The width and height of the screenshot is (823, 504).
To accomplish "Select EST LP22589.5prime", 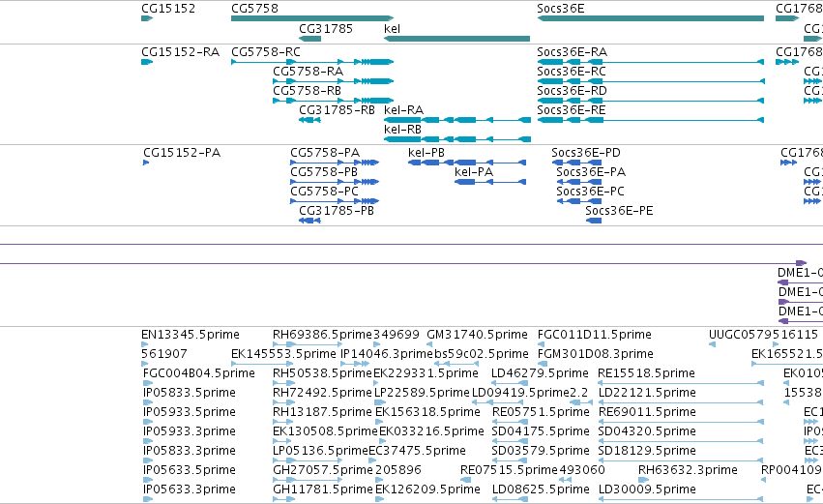I will click(x=422, y=393).
